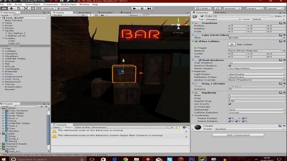
Task: Toggle the Mesh Renderer enabled checkbox
Action: click(x=200, y=60)
